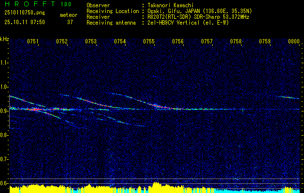
Task: Click the 0758 time marker
Action: [x=236, y=41]
